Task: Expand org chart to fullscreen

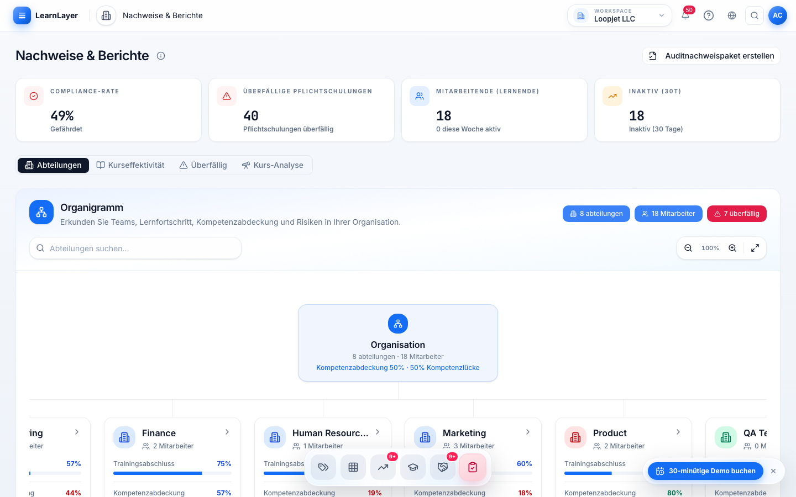Action: click(x=755, y=248)
